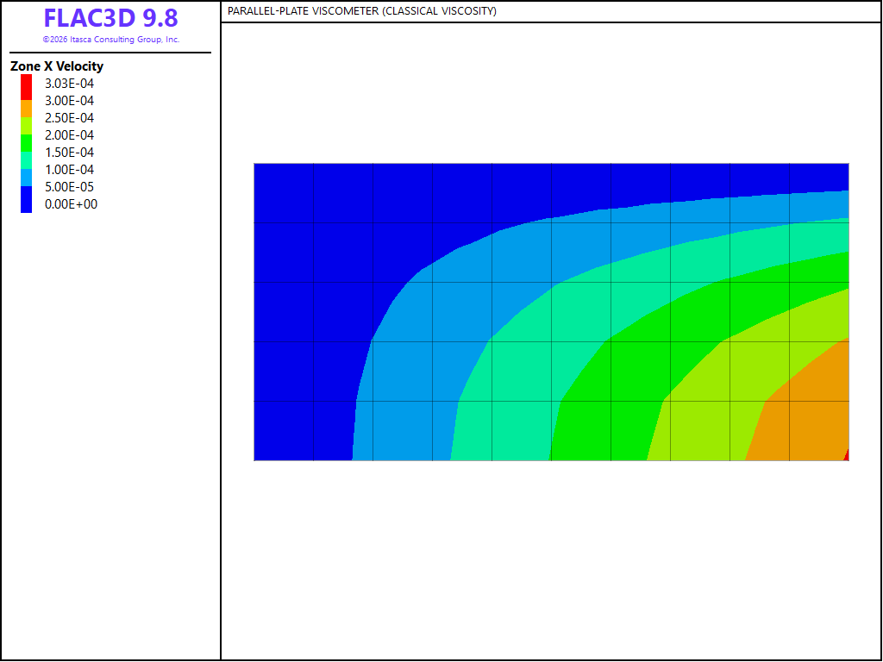The height and width of the screenshot is (662, 883).
Task: Click the Itasca Consulting Group copyright text
Action: pyautogui.click(x=111, y=40)
